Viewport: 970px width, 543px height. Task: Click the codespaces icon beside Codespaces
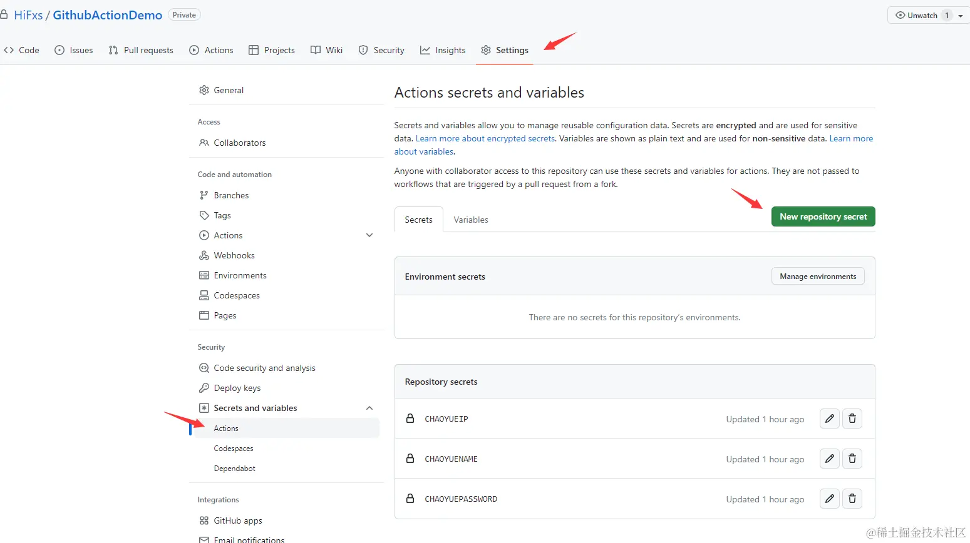pyautogui.click(x=204, y=295)
